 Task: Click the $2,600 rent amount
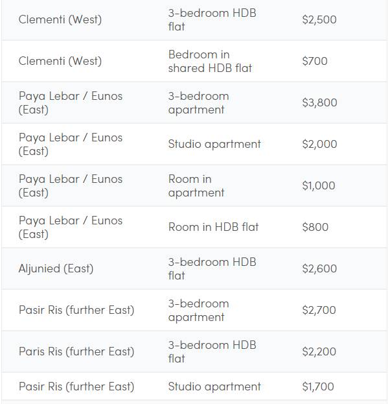tap(319, 268)
